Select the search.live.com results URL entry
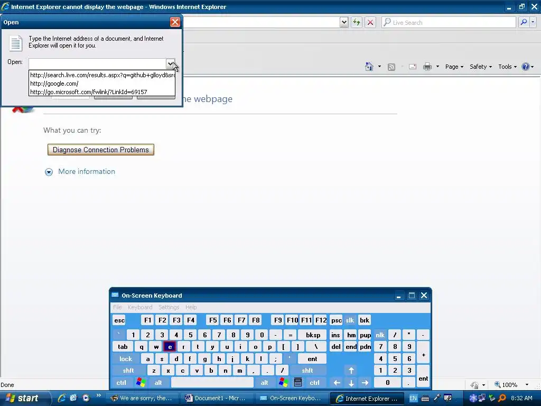Screen dimensions: 541x406 (x=102, y=75)
